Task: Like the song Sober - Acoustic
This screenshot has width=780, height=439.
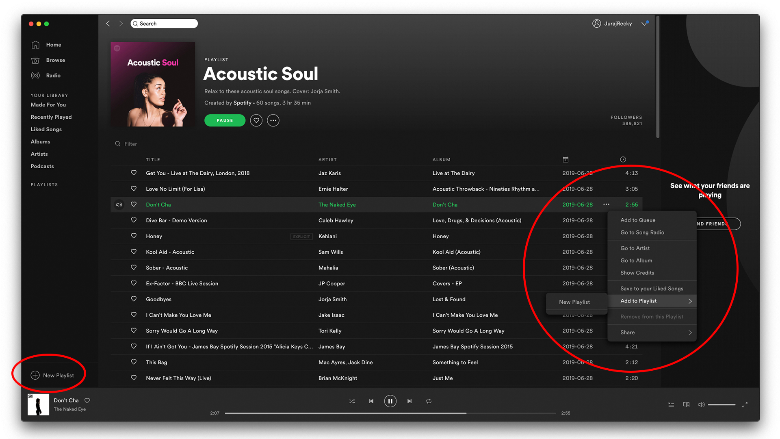Action: coord(134,267)
